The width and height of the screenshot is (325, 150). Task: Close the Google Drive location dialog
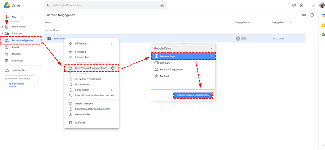pos(211,48)
